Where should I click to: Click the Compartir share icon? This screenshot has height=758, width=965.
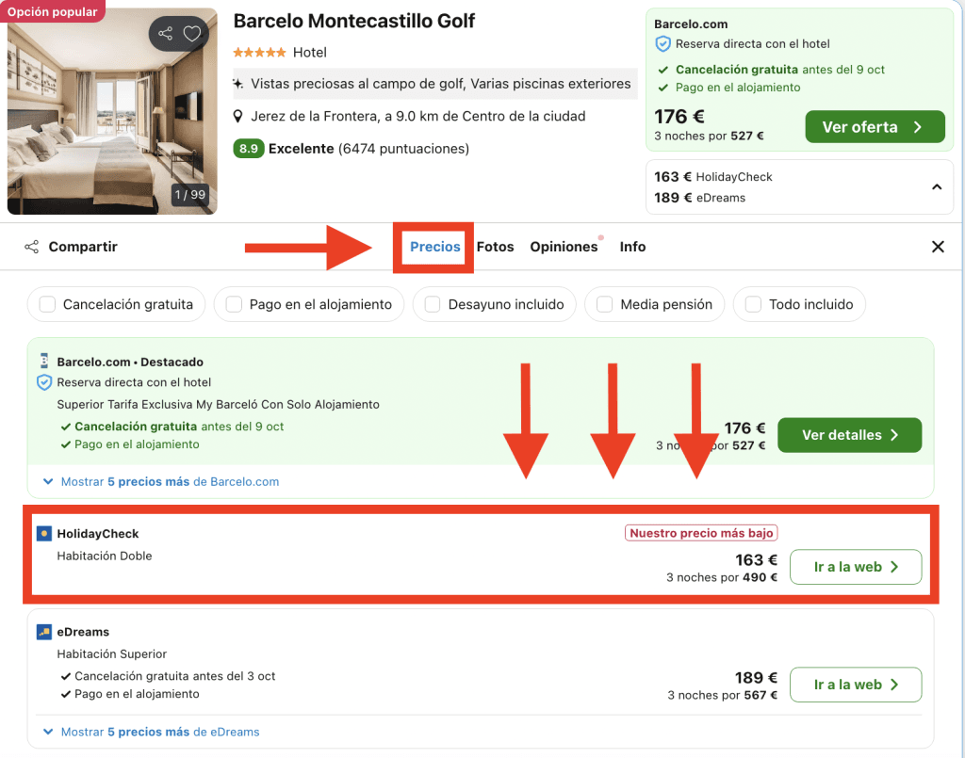coord(31,247)
